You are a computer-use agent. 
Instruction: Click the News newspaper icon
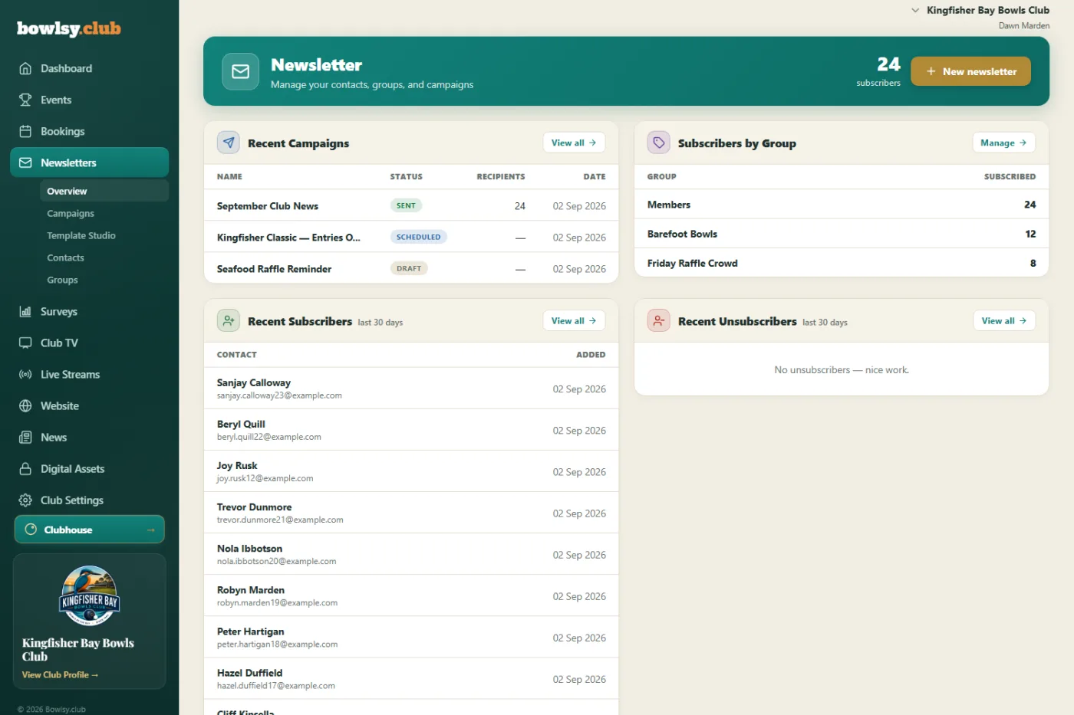coord(25,437)
